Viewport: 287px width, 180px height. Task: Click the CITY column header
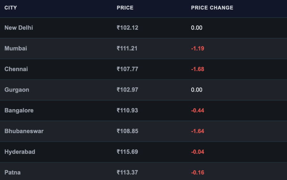coord(11,8)
